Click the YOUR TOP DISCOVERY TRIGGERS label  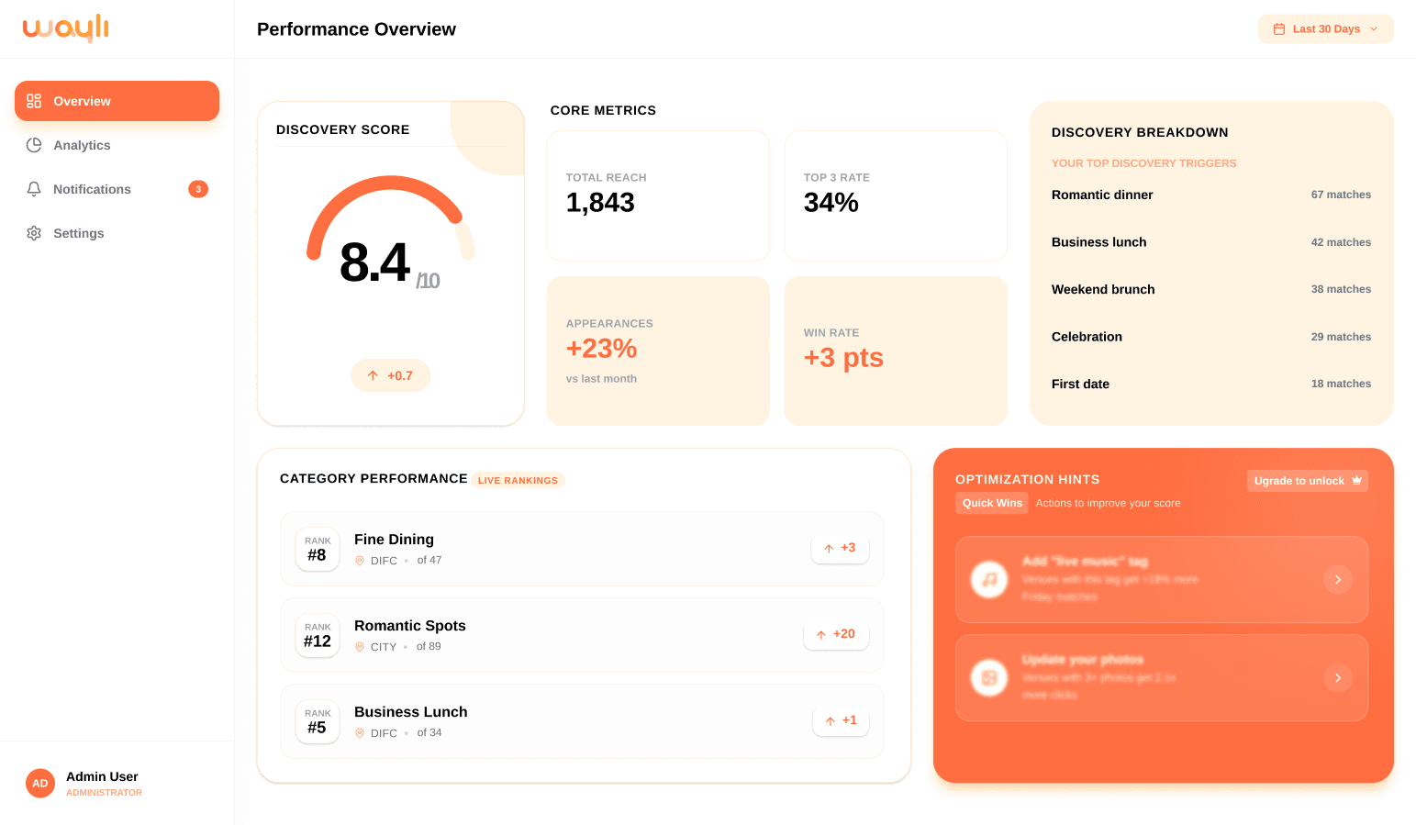(x=1143, y=163)
